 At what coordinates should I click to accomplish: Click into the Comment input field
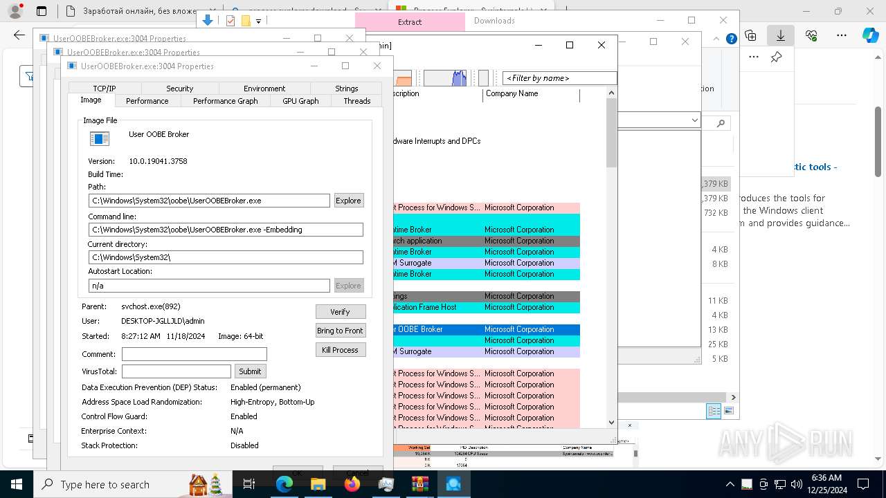(194, 354)
